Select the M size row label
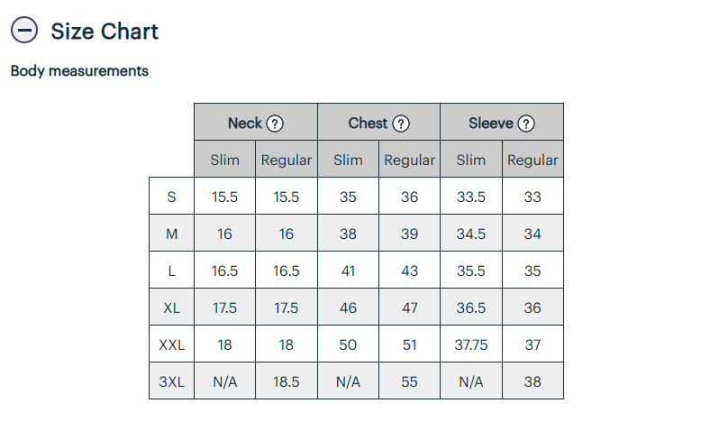This screenshot has width=719, height=422. click(171, 233)
